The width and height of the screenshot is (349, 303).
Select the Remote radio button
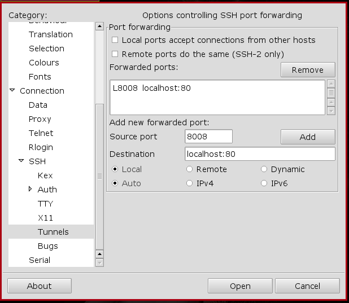click(x=190, y=169)
